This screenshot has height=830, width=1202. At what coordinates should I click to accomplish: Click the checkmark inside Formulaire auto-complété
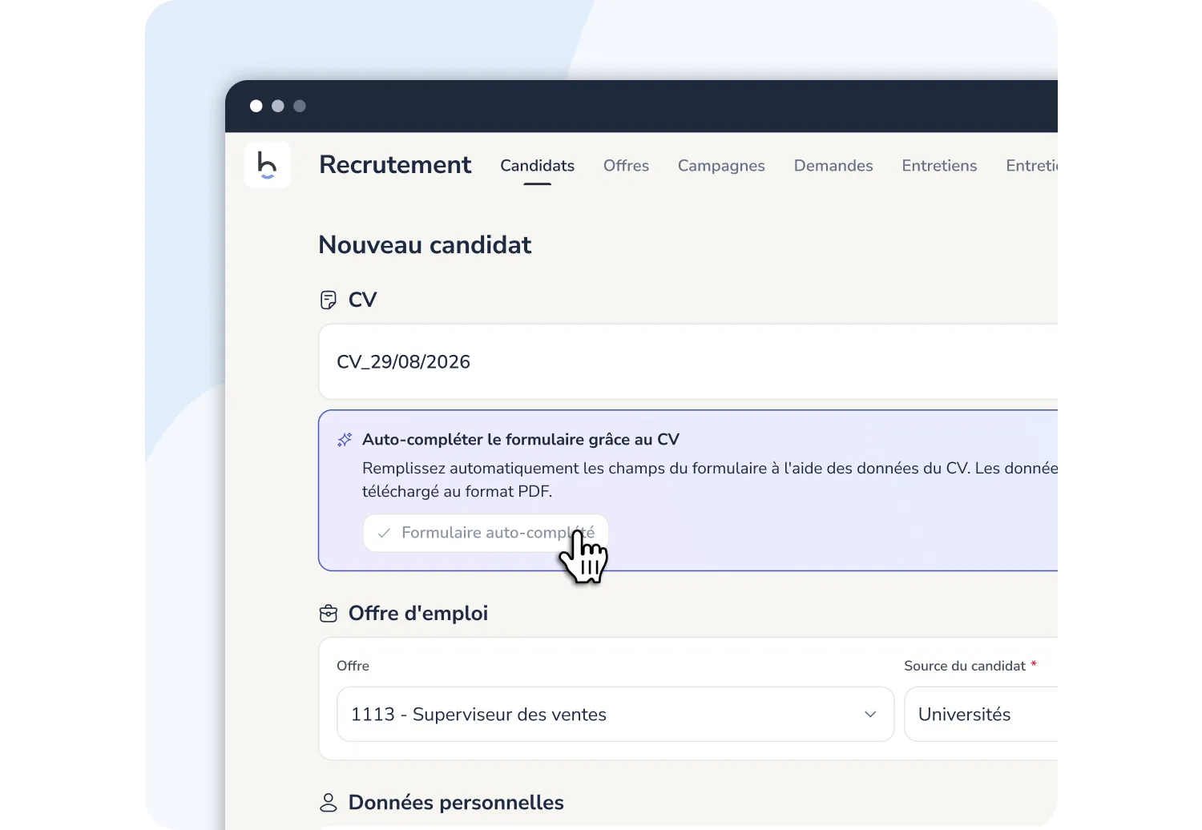385,532
